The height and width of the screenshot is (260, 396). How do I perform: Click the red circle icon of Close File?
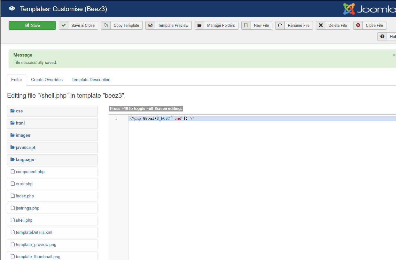click(358, 26)
